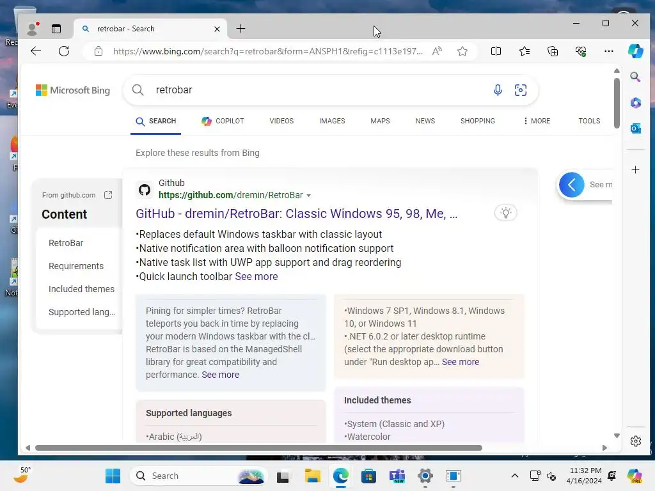Open the Windows Start menu

(113, 476)
